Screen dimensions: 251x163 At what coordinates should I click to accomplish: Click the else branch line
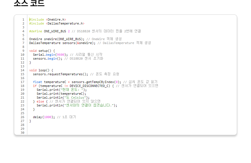pos(40,101)
